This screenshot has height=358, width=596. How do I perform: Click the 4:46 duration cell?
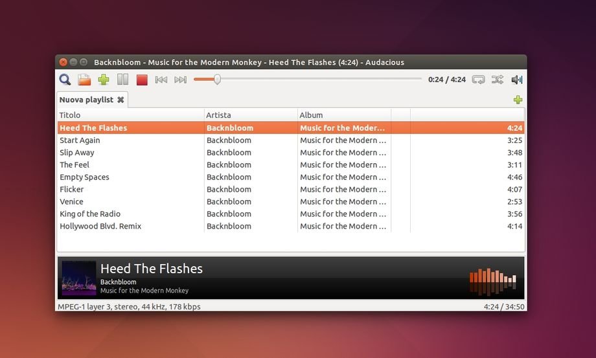coord(514,177)
